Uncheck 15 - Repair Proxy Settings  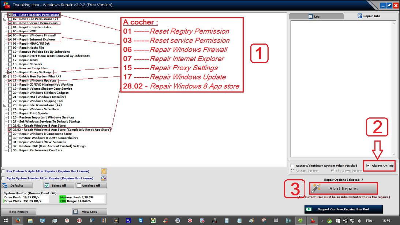click(x=10, y=72)
